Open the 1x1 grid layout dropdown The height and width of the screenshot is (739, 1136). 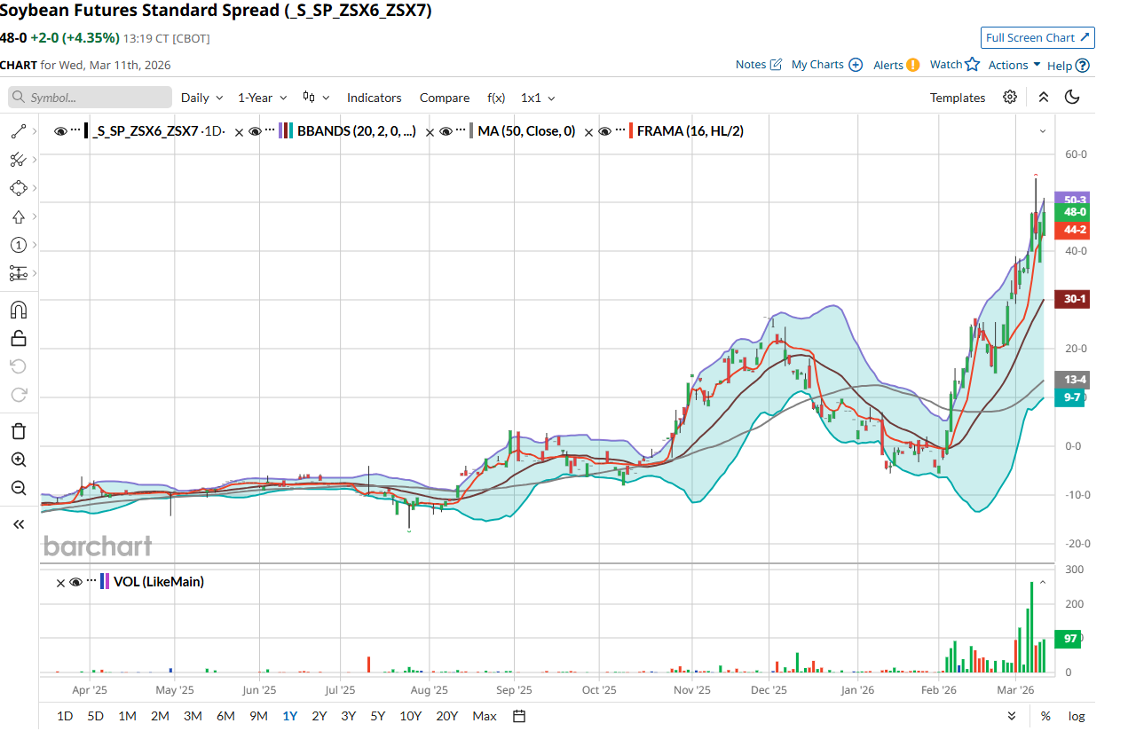(x=538, y=98)
